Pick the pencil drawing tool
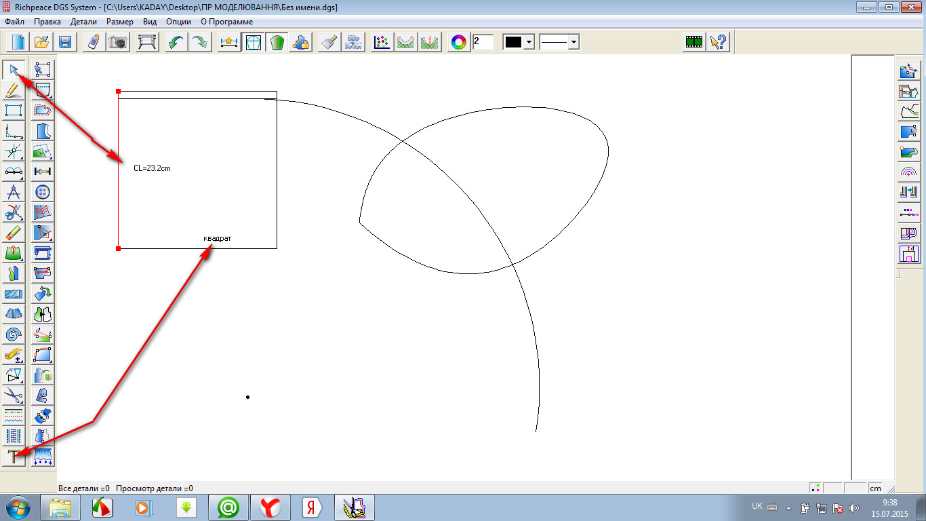 [14, 90]
